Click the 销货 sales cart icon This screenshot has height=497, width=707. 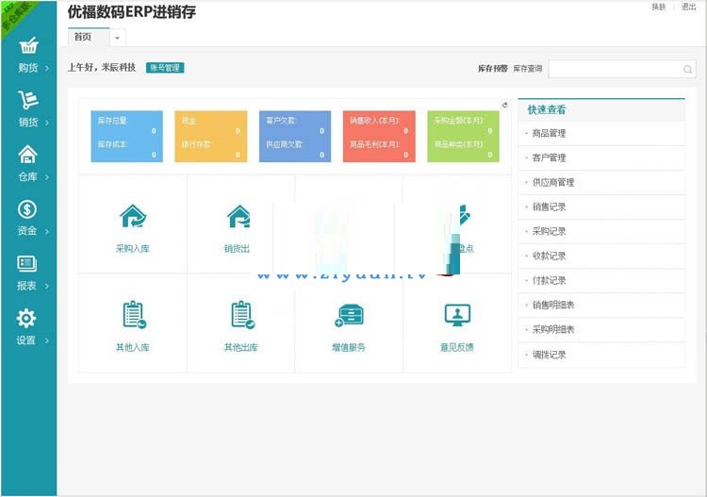28,100
